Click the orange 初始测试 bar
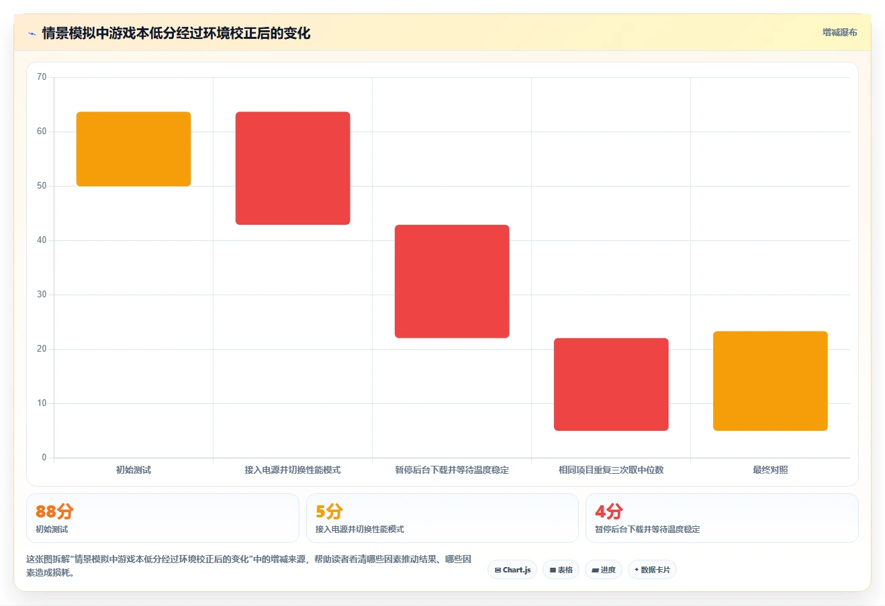Image resolution: width=885 pixels, height=606 pixels. [x=134, y=149]
